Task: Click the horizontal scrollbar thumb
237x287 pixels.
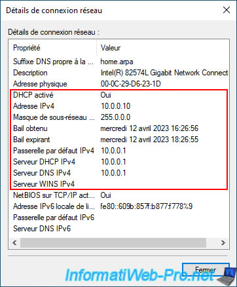Action: (x=113, y=242)
